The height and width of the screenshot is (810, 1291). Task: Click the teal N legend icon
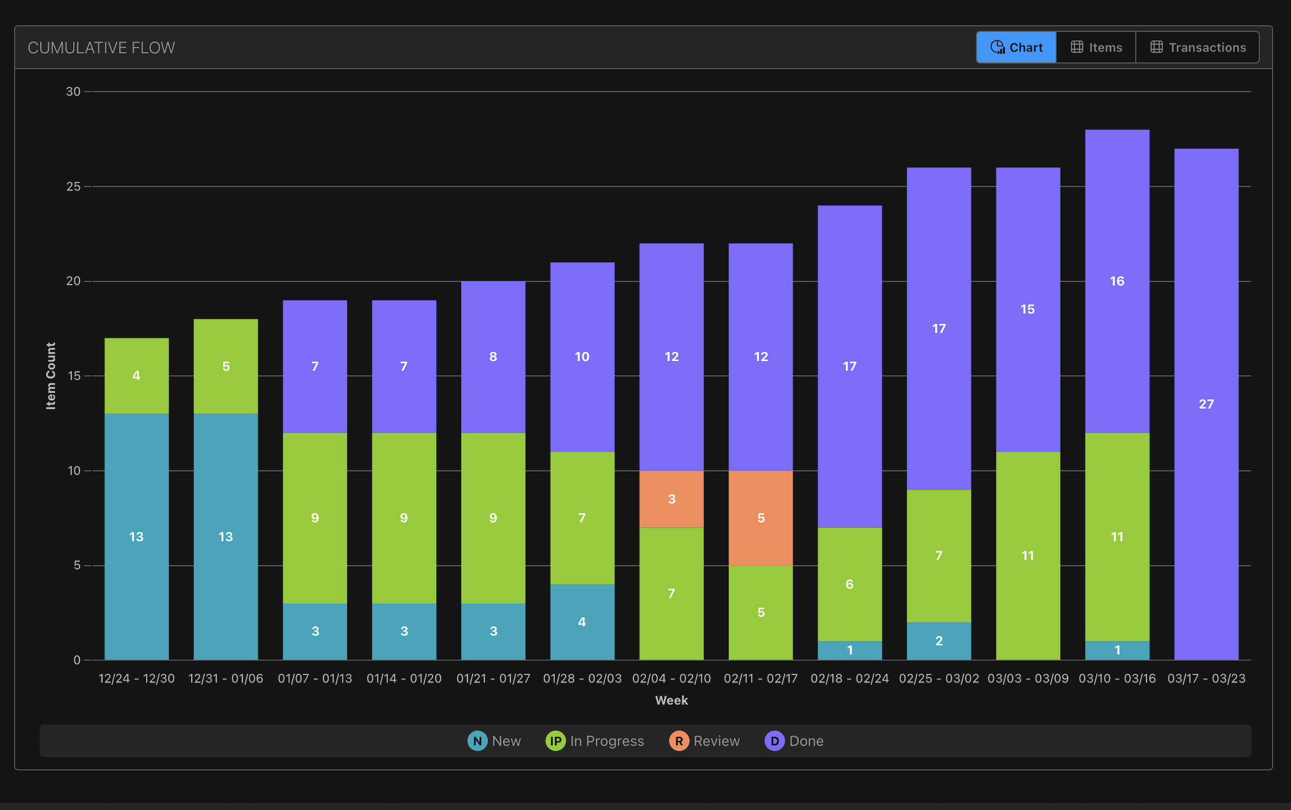click(x=477, y=741)
